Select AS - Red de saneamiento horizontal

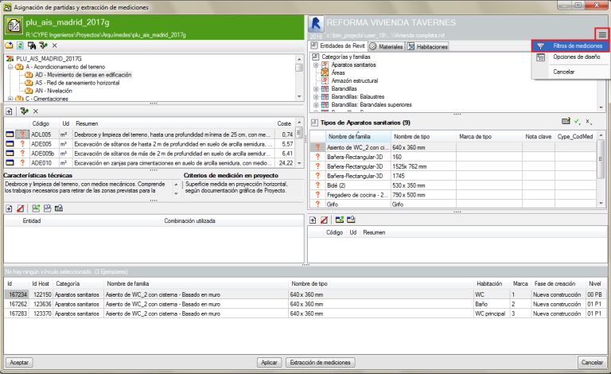pos(77,83)
